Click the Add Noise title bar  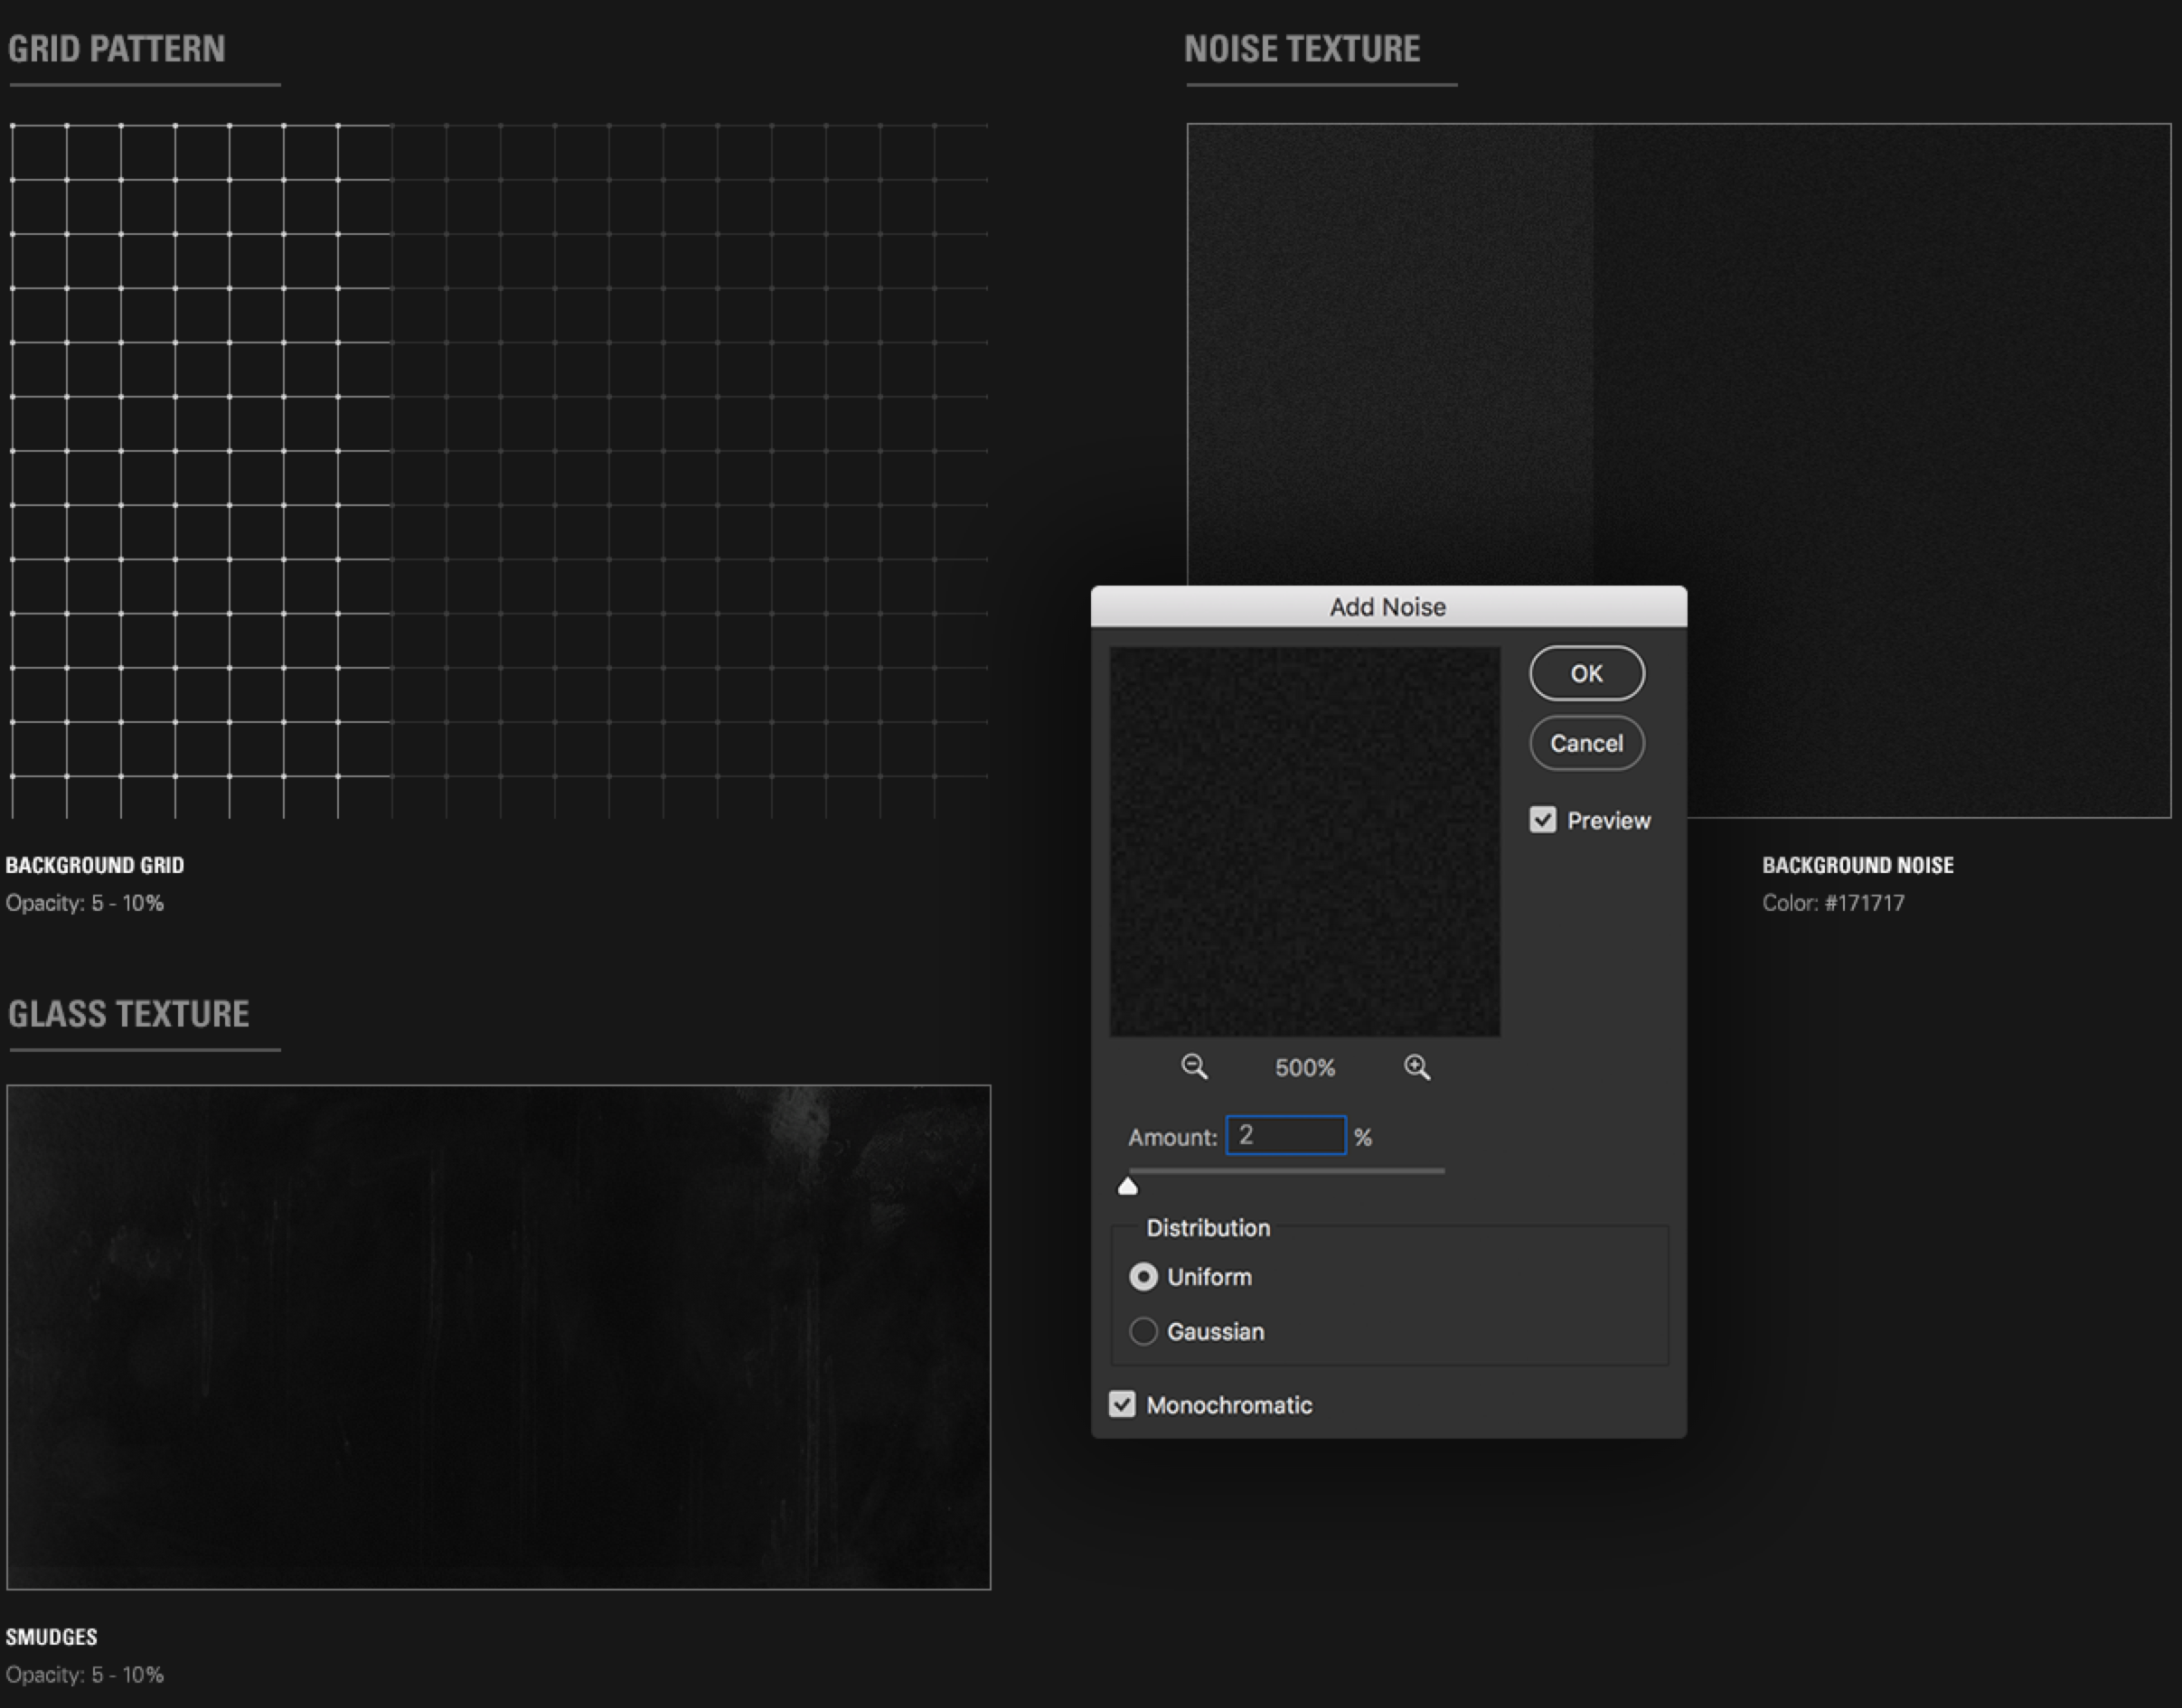tap(1388, 607)
